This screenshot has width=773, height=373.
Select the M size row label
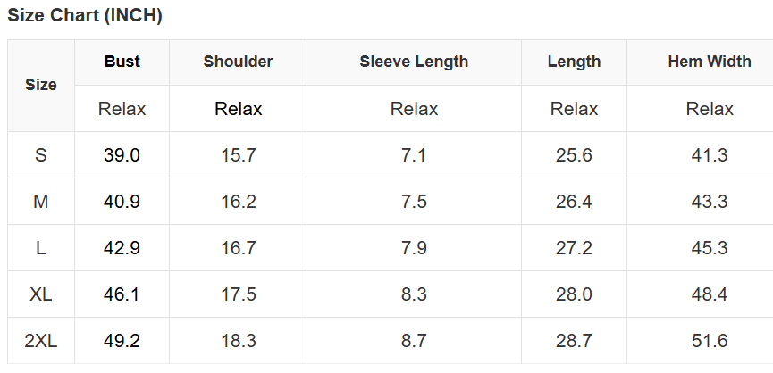pyautogui.click(x=40, y=202)
